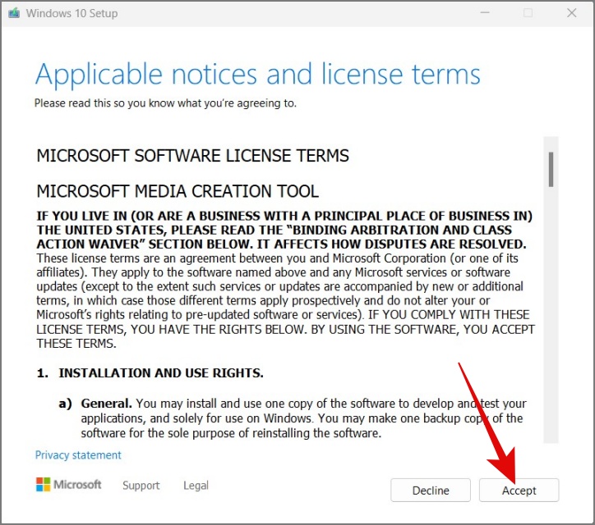
Task: Open the Privacy statement link
Action: point(78,455)
